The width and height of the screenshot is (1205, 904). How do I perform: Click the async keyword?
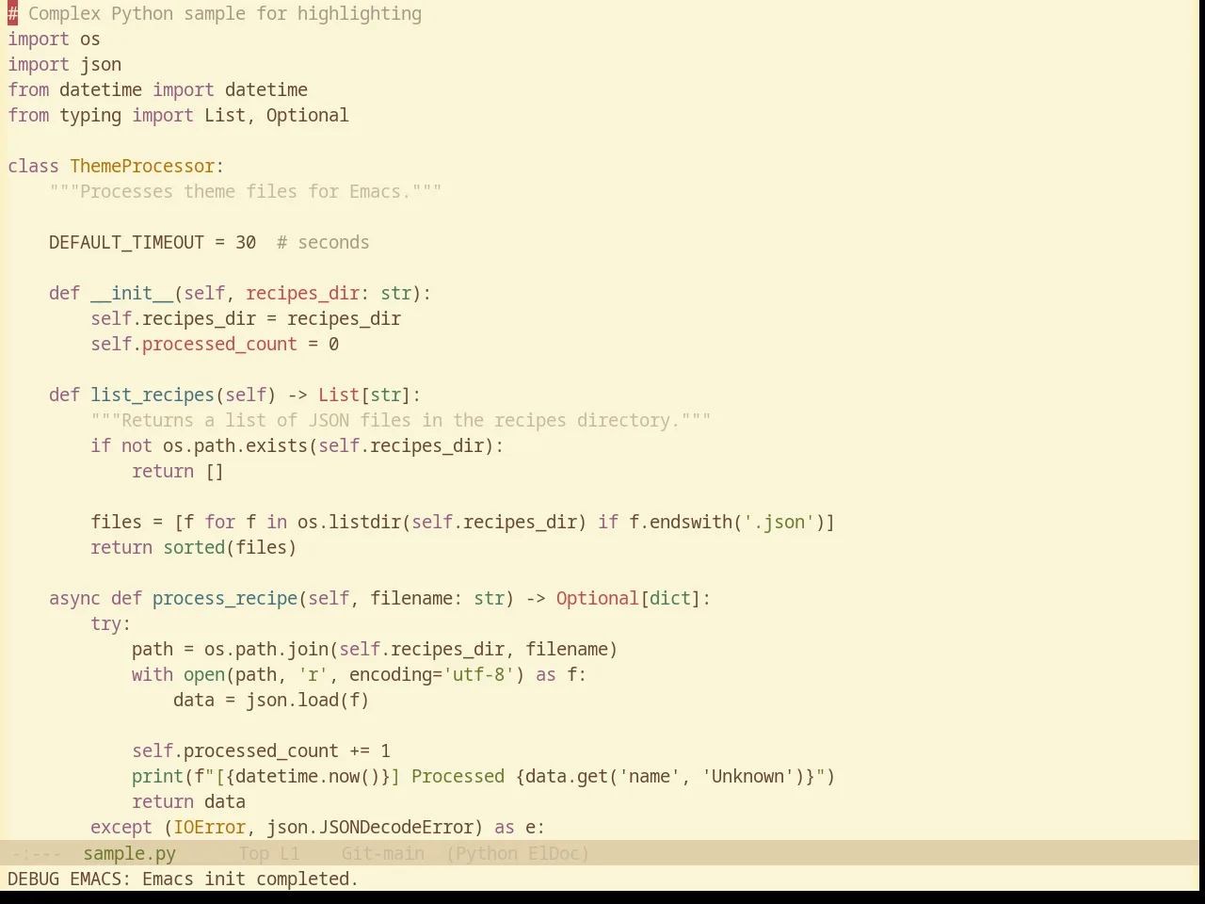pyautogui.click(x=75, y=598)
